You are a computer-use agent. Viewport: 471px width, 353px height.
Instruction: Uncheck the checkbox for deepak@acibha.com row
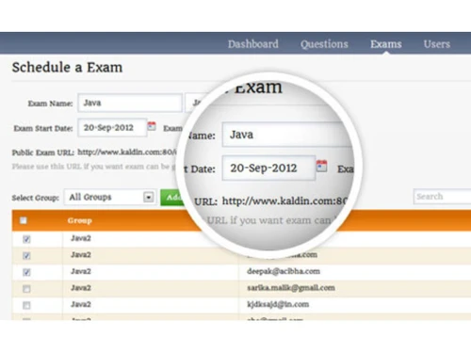(x=26, y=272)
